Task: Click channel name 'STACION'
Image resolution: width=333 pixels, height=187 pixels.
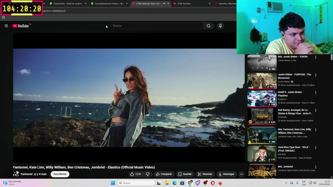Action: click(x=282, y=117)
